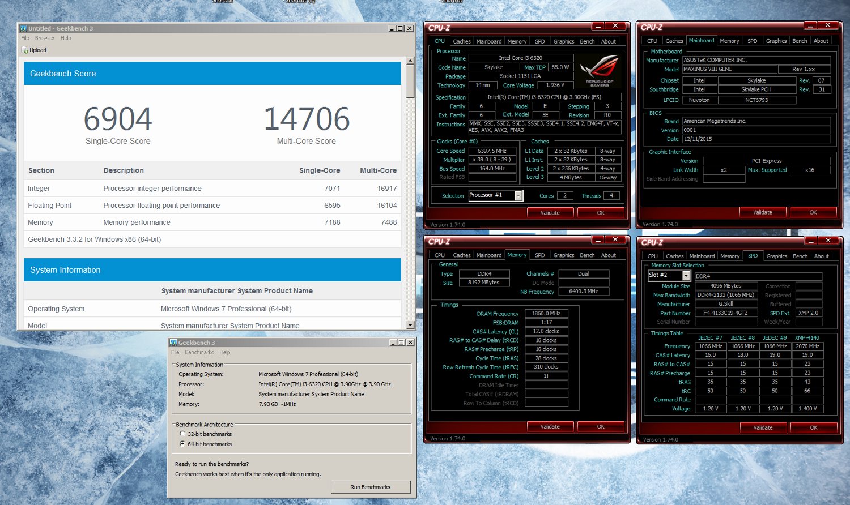Switch to Graphics tab in CPU-Z CPU window
The height and width of the screenshot is (505, 850).
coord(564,41)
